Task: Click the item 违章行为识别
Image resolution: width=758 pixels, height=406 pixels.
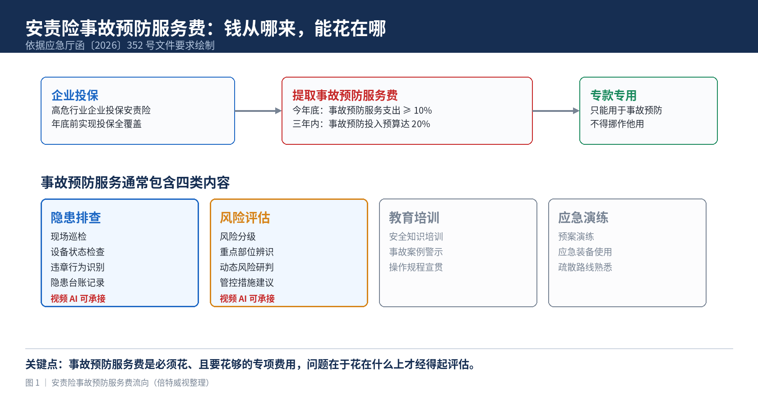Action: pyautogui.click(x=78, y=267)
